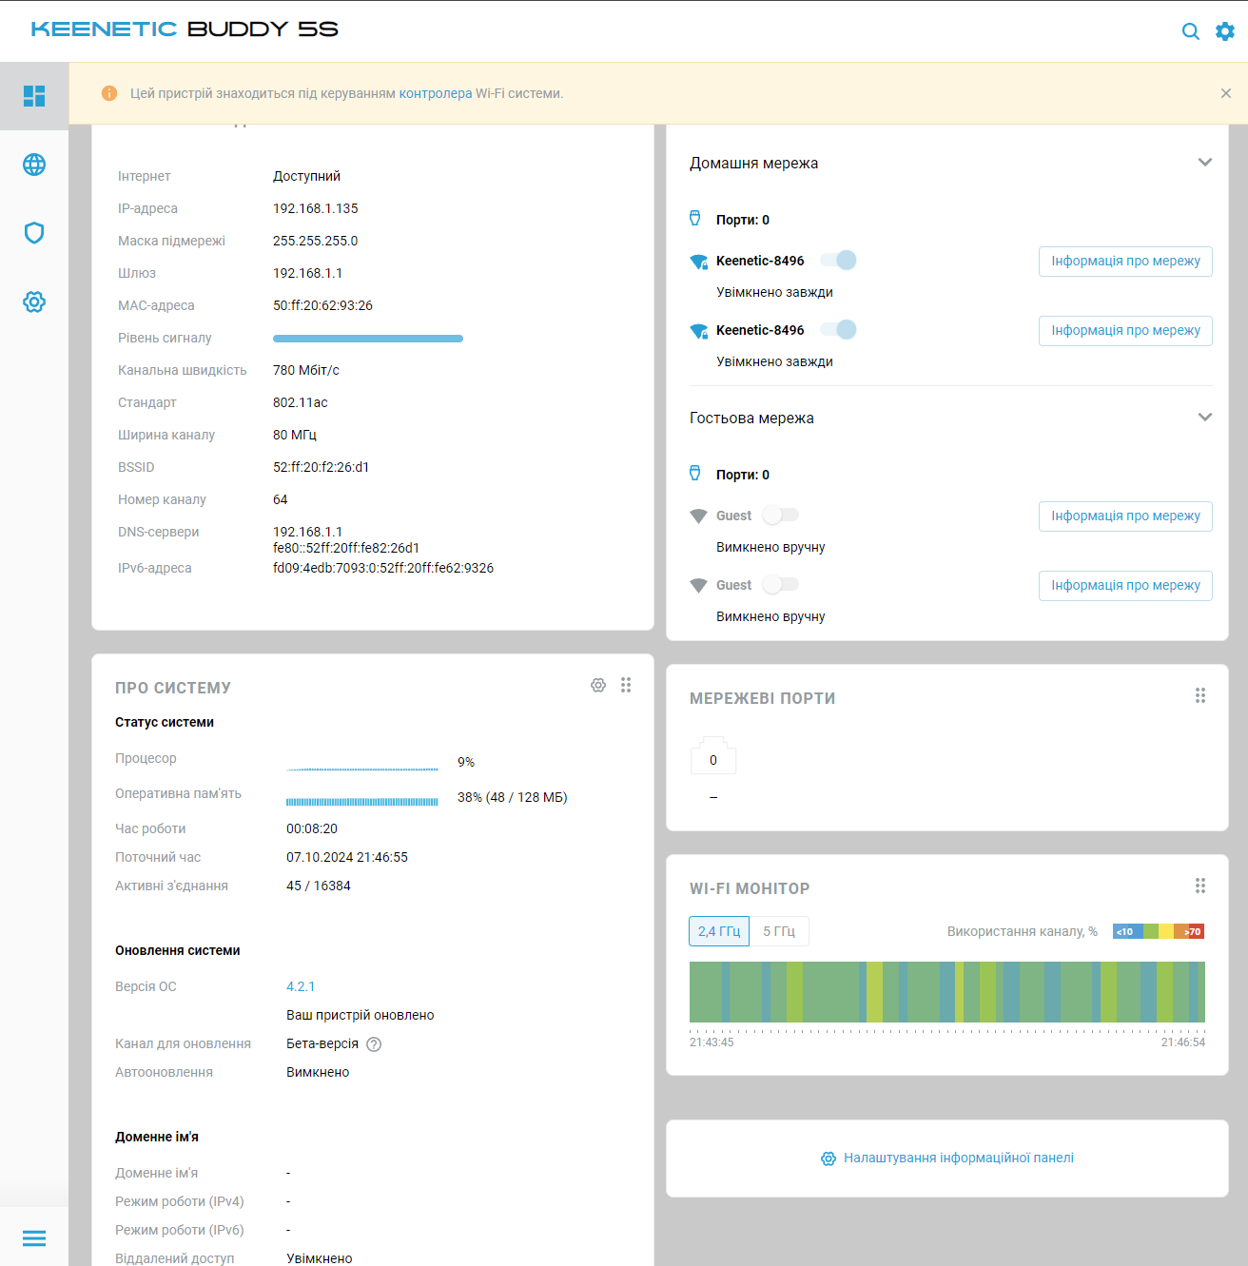This screenshot has width=1248, height=1266.
Task: Enable the first Guest network toggle
Action: pos(780,515)
